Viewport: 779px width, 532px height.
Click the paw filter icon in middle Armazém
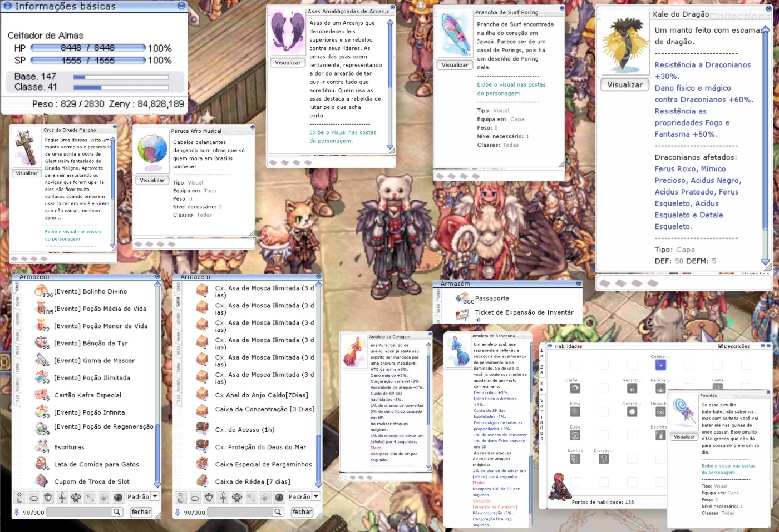[x=238, y=497]
